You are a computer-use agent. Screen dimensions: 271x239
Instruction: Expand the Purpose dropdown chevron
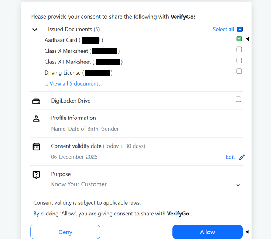coord(238,185)
